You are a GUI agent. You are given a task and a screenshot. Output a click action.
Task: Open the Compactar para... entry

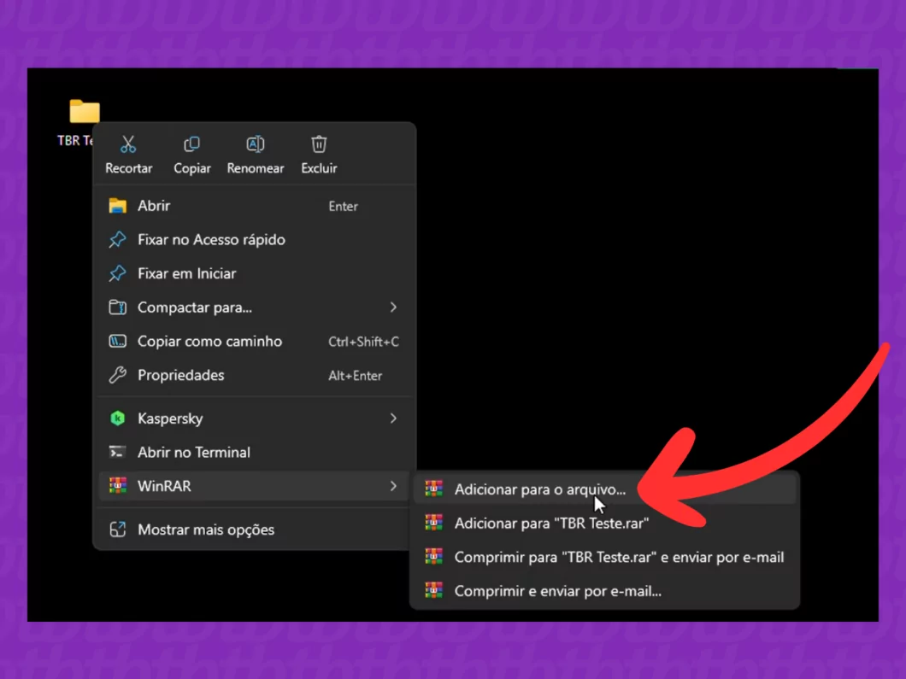point(254,307)
